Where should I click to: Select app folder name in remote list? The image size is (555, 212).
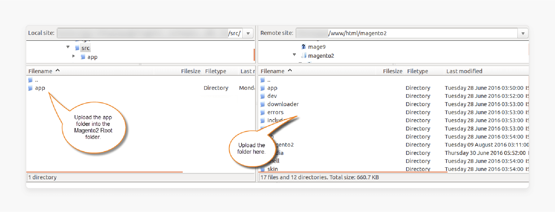[x=272, y=88]
